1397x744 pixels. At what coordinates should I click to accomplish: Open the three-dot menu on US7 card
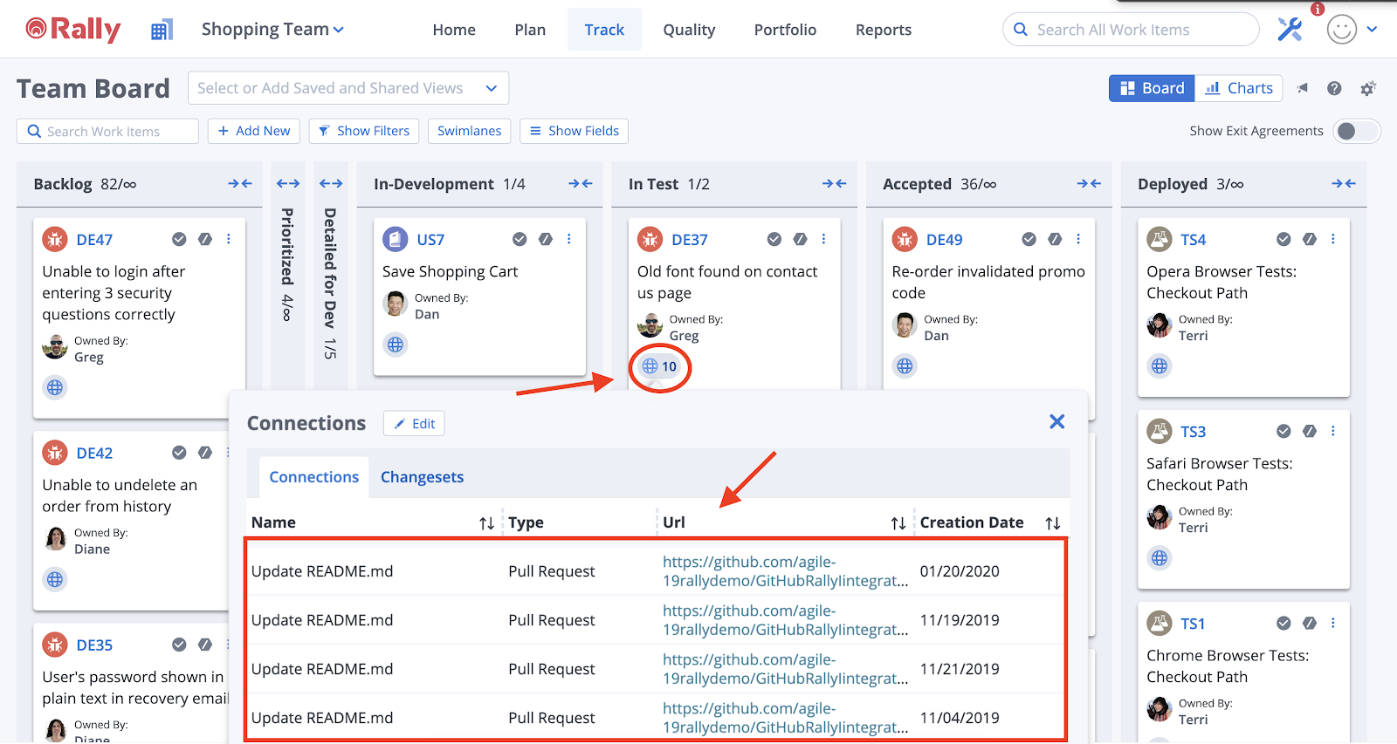point(569,239)
